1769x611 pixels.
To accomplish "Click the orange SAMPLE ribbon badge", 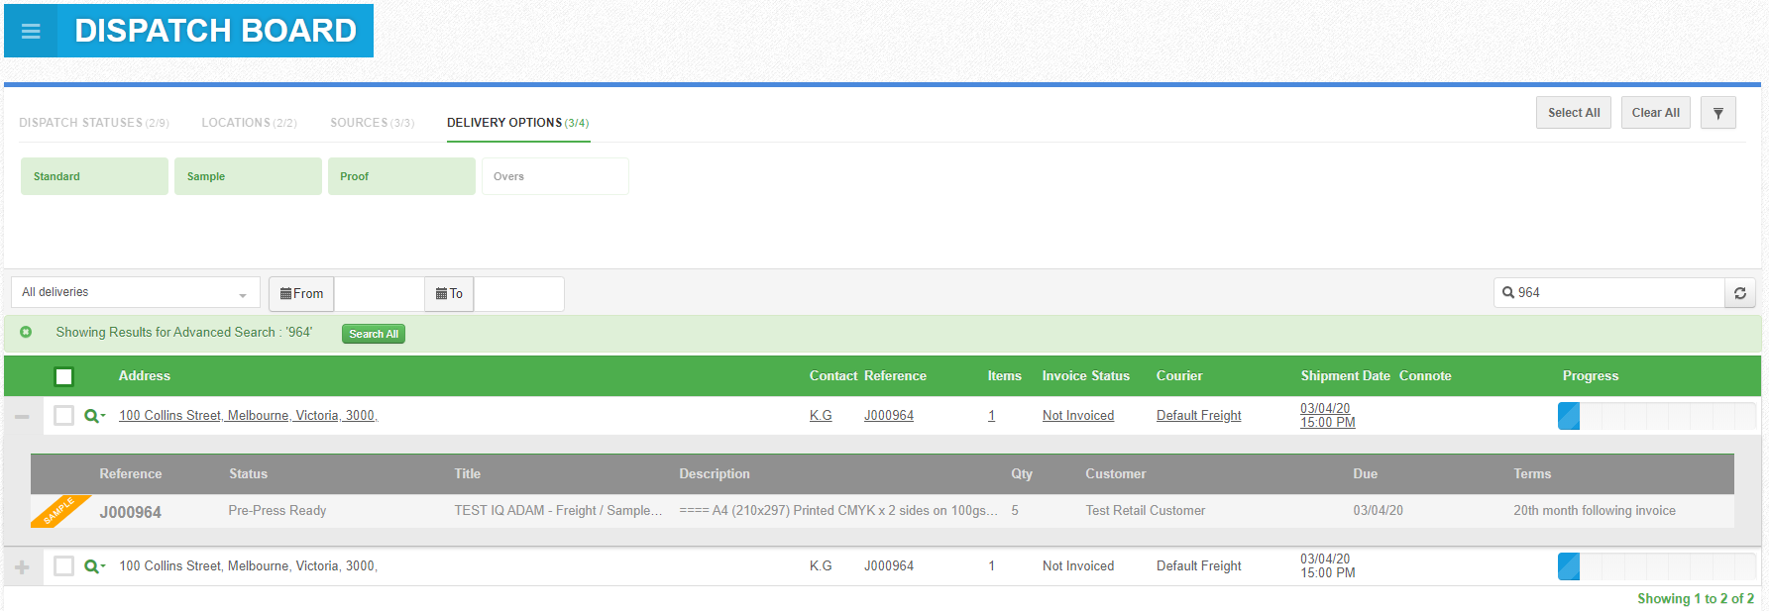I will 58,511.
